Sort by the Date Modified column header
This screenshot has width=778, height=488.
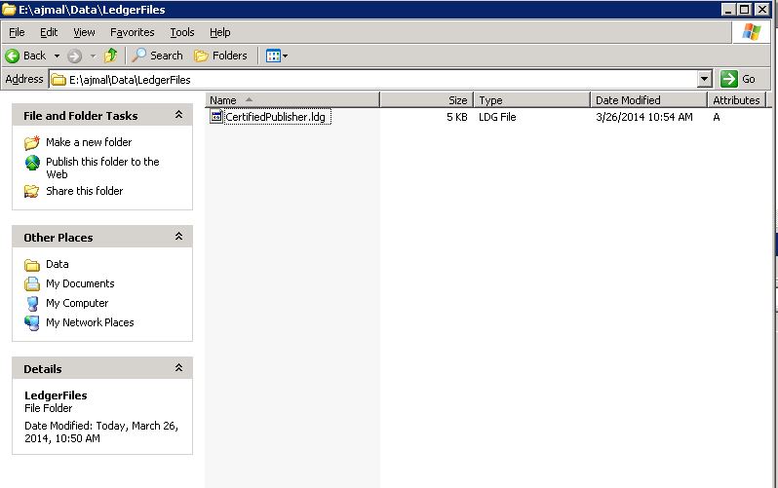tap(648, 100)
